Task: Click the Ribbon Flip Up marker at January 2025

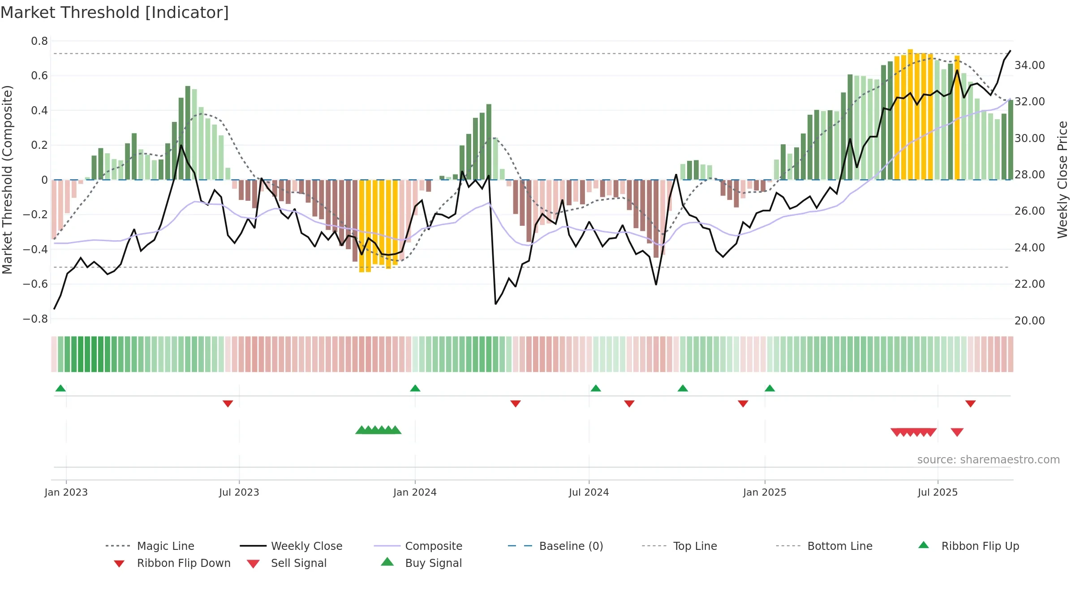Action: pos(770,388)
